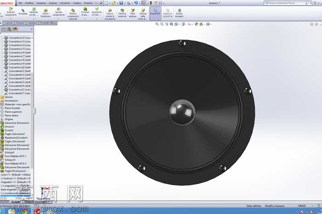Open File Explorer from taskbar

pyautogui.click(x=11, y=211)
